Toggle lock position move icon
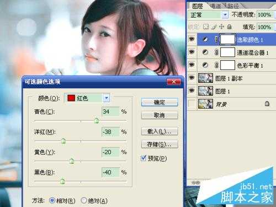The image size is (276, 207). pos(221,27)
